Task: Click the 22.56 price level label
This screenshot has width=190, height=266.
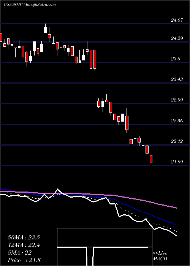Action: pyautogui.click(x=177, y=121)
